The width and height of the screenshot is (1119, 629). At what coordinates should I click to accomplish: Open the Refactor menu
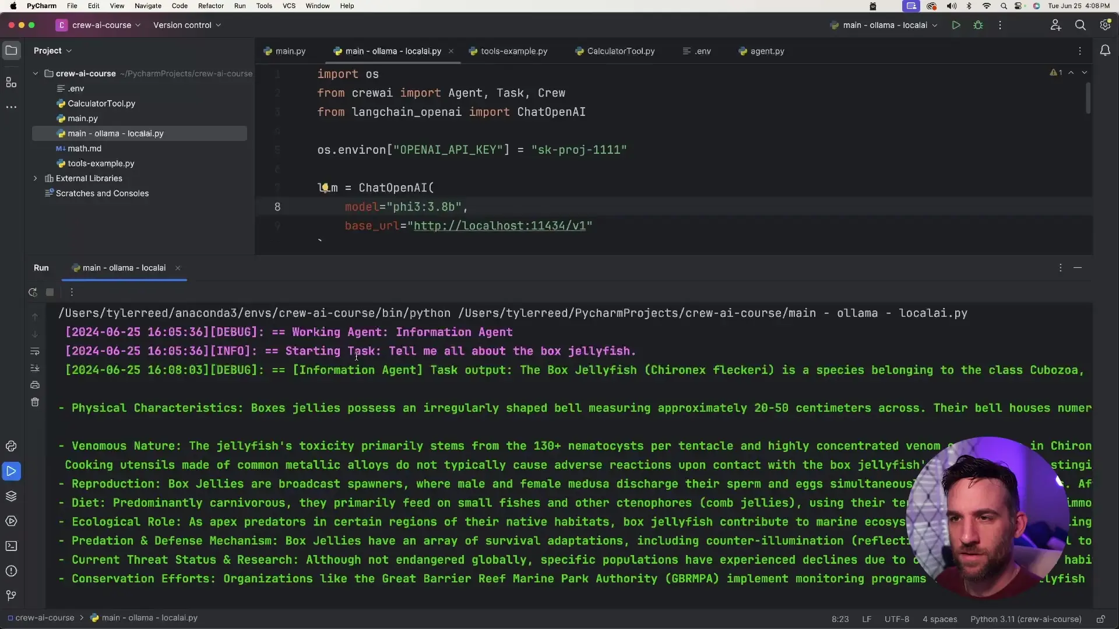(x=211, y=6)
